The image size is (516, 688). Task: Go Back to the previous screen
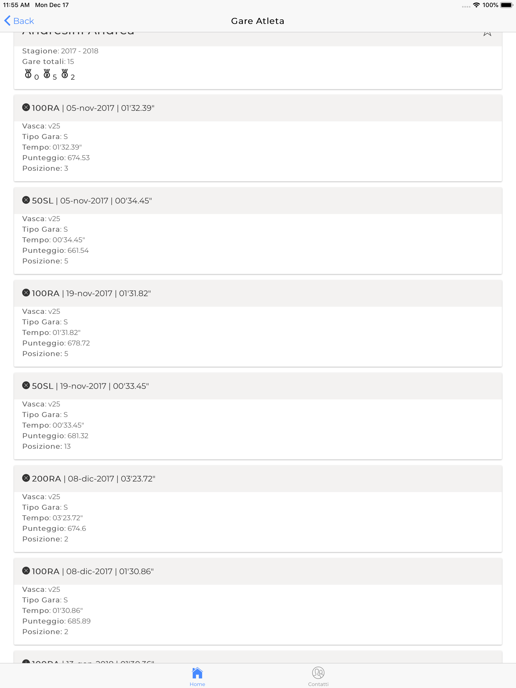(19, 21)
